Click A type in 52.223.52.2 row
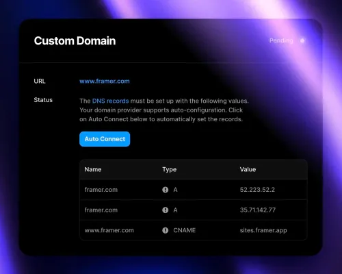 pos(175,190)
